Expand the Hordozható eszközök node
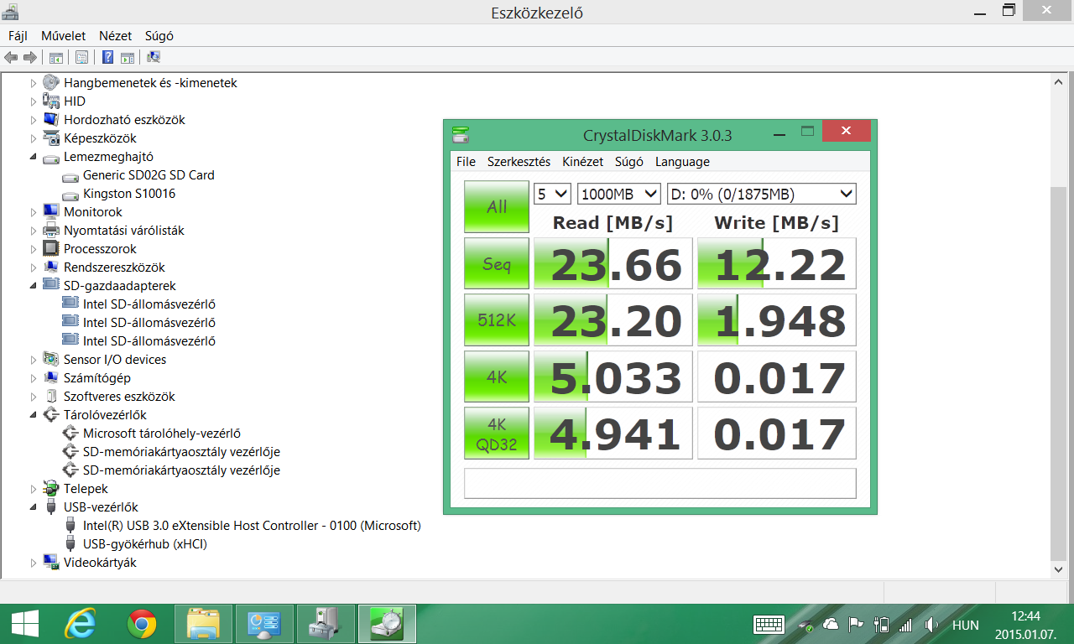The image size is (1074, 644). click(34, 120)
